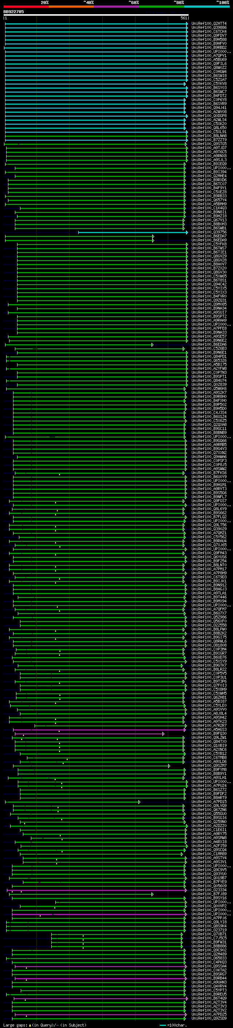Screen dimensions: 233x1028
Task: Select hit label UniRef100_Q2HTT4
Action: pos(209,24)
